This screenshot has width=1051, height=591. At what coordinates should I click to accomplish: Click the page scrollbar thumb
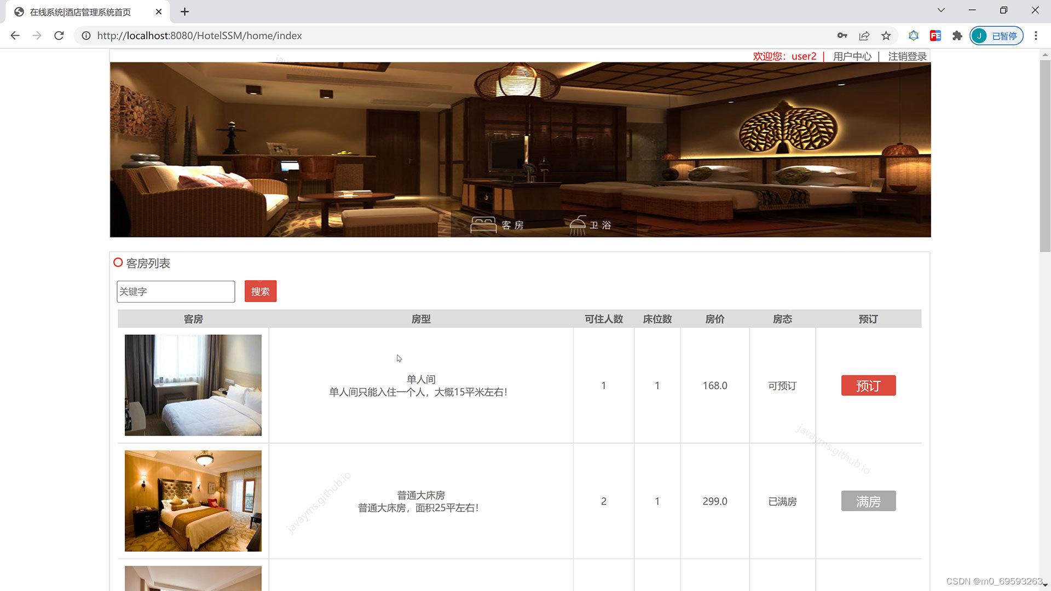1045,156
